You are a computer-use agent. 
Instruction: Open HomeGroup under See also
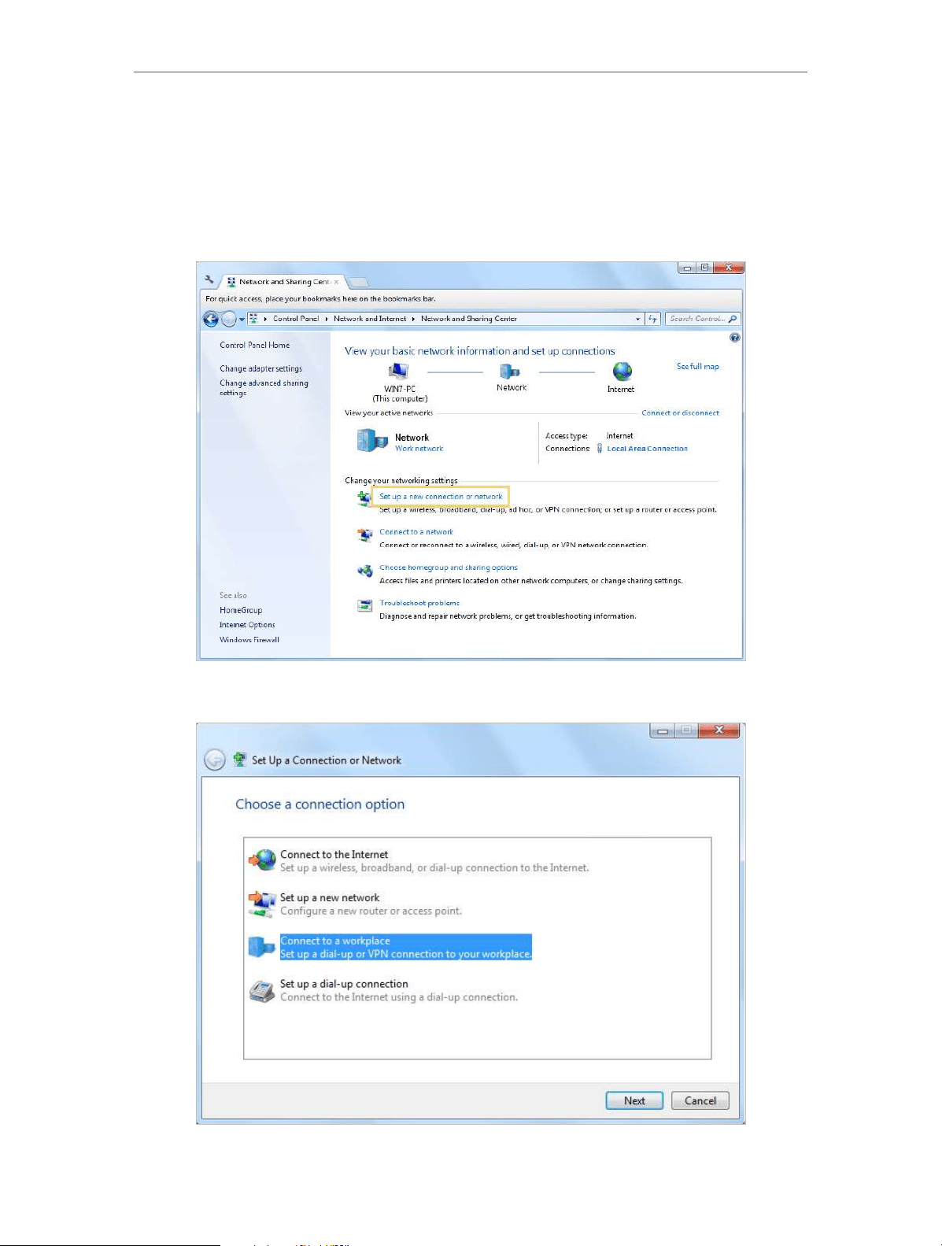(x=241, y=610)
